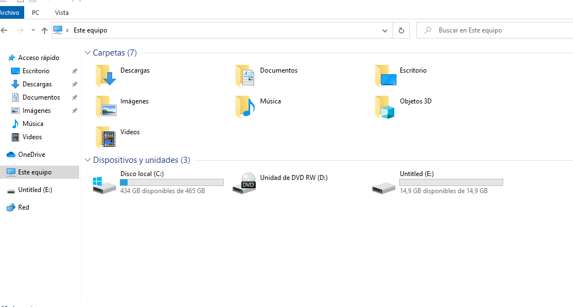Screen dimensions: 573x307
Task: Select Red in the navigation pane
Action: click(24, 207)
